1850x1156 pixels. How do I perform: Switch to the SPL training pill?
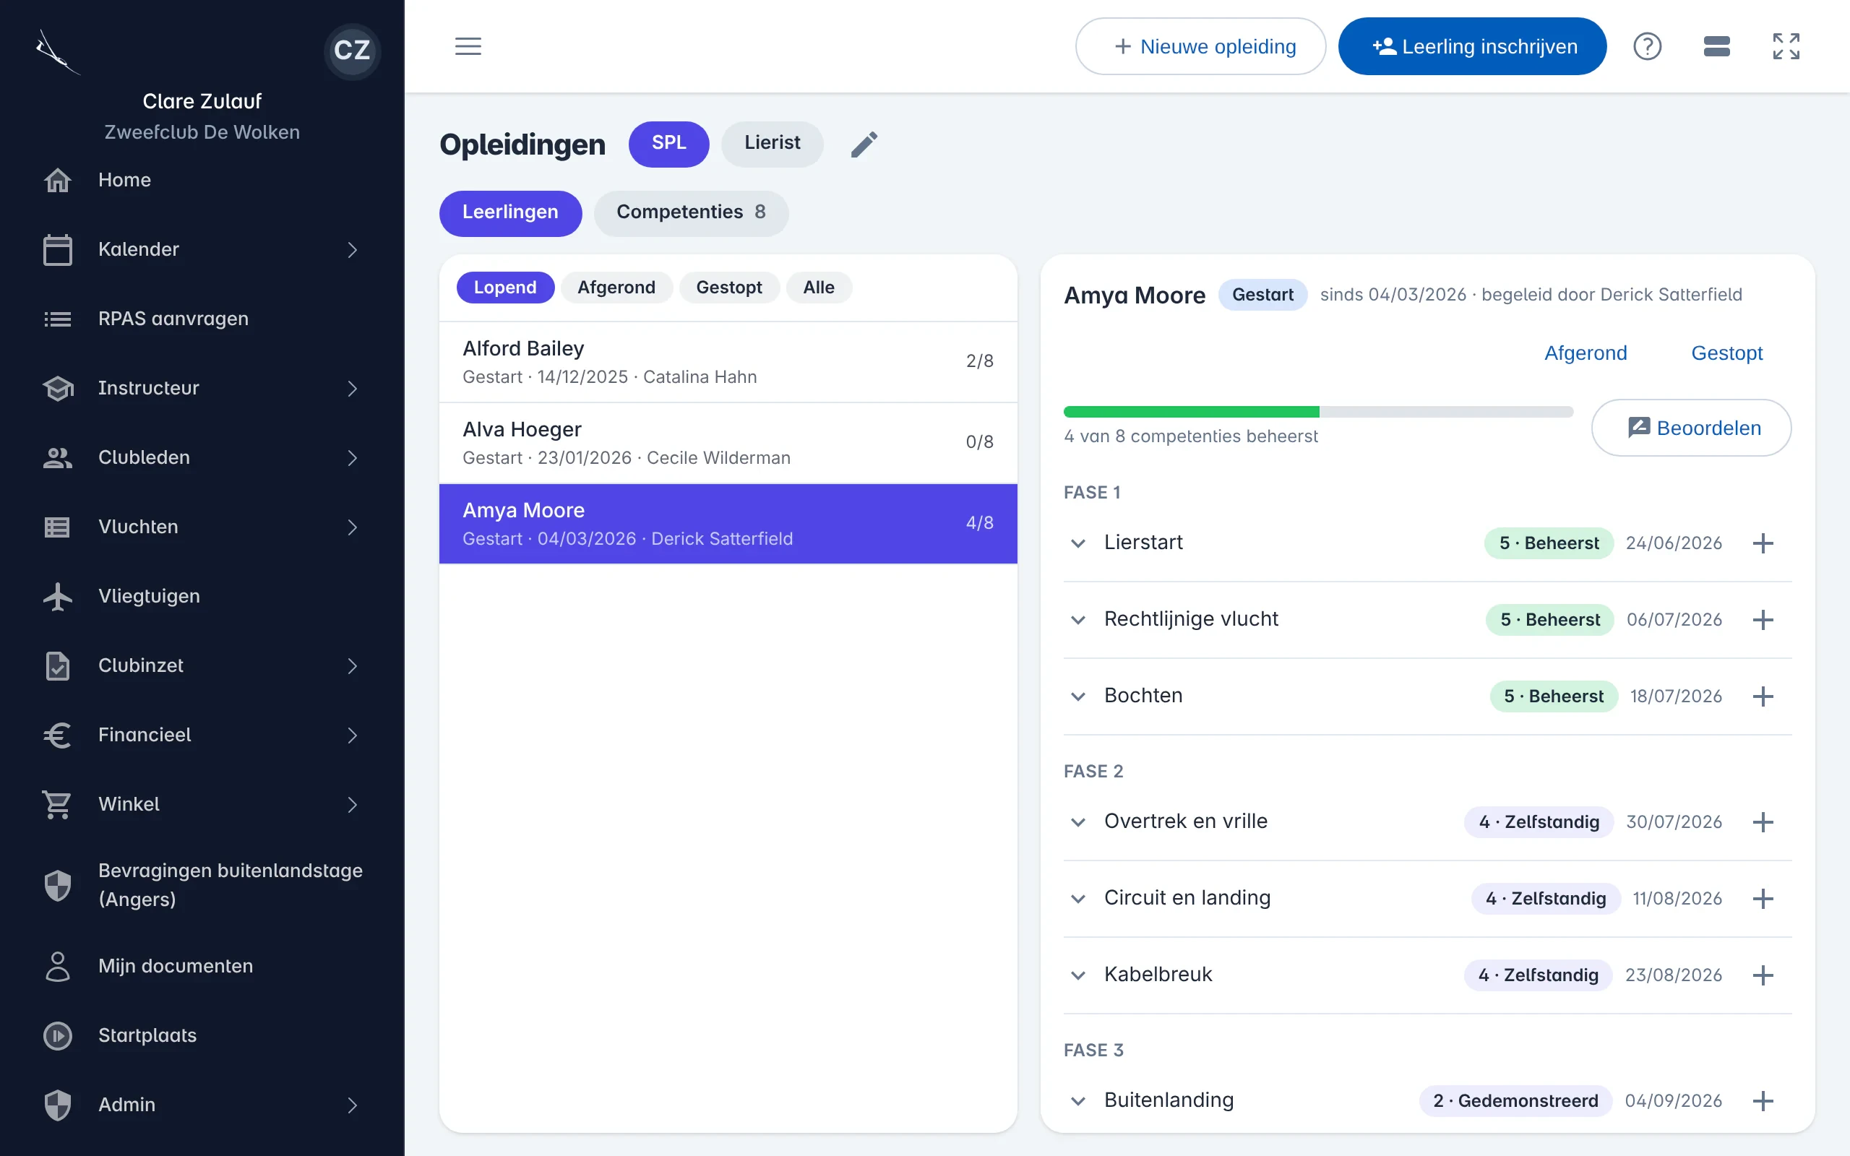coord(668,144)
